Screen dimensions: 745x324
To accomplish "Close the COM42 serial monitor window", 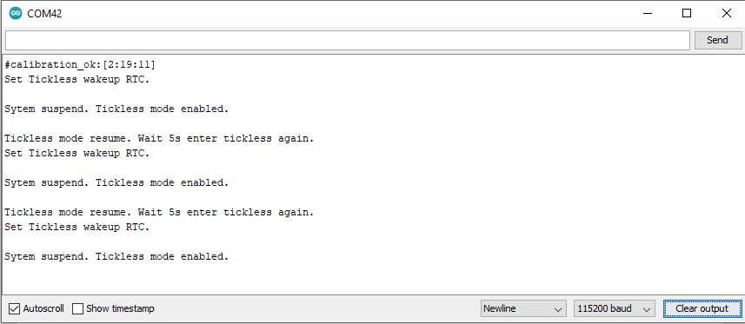I will pos(727,13).
